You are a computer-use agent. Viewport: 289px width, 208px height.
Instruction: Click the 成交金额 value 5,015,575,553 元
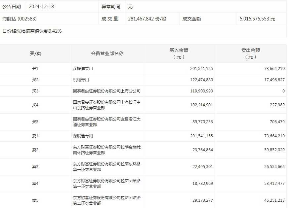pyautogui.click(x=257, y=19)
